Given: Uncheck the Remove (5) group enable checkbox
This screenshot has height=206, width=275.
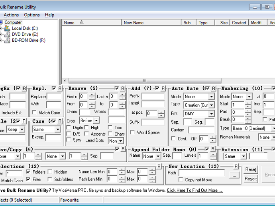Looking at the screenshot, I should (117, 88).
